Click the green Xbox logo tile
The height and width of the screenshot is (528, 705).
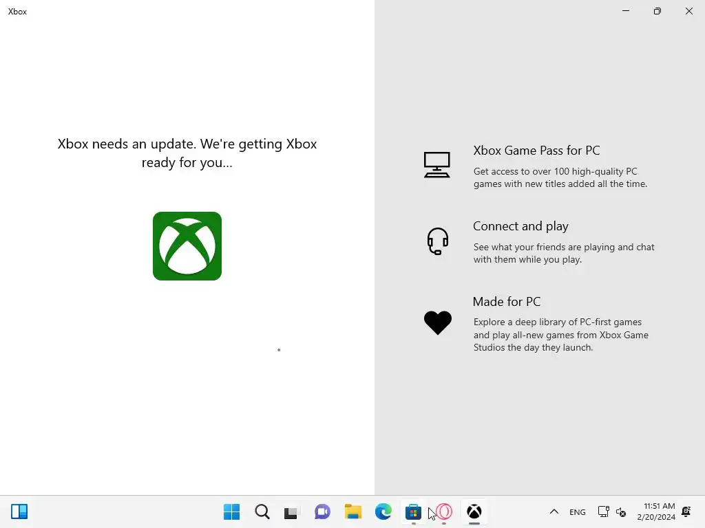click(x=187, y=246)
